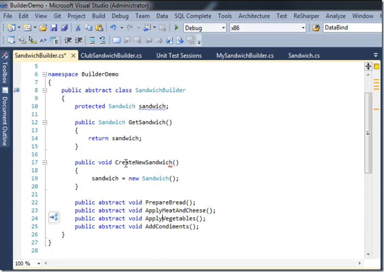Cut selection with the scissors icon
This screenshot has width=384, height=272.
pyautogui.click(x=78, y=28)
